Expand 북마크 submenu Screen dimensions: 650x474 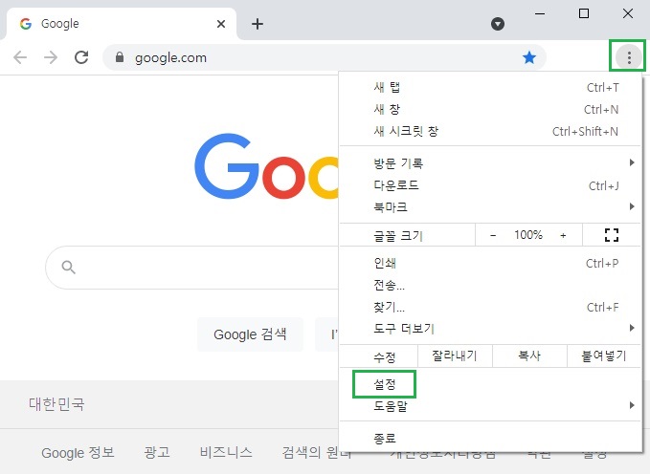490,207
